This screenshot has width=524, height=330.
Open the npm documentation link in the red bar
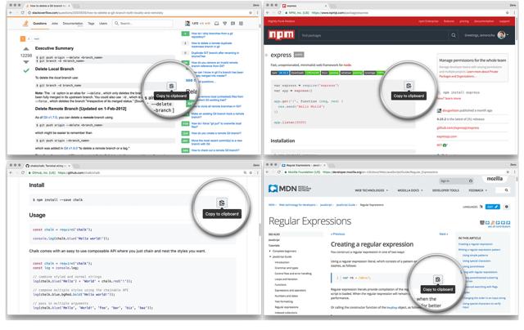(484, 21)
